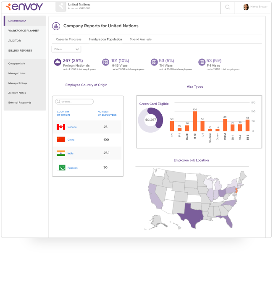The width and height of the screenshot is (273, 282).
Task: Open Account Notes link
Action: point(17,93)
